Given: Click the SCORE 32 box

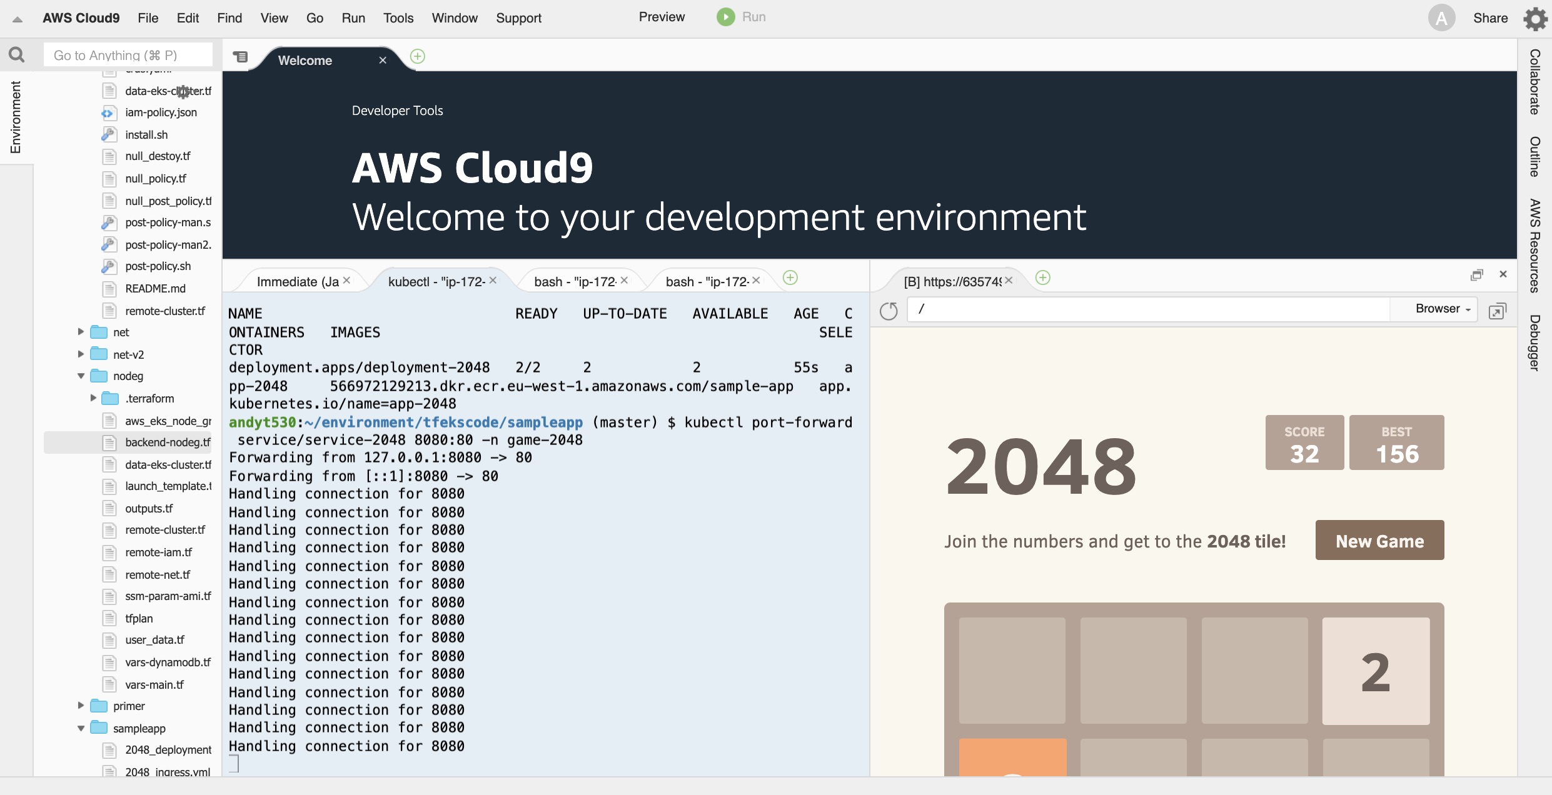Looking at the screenshot, I should 1304,442.
